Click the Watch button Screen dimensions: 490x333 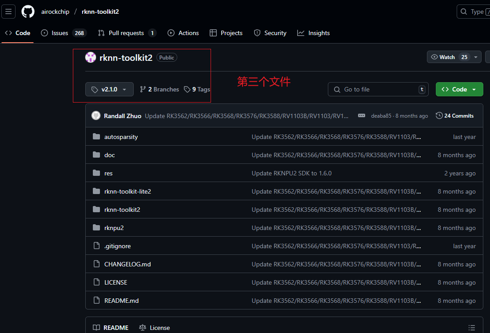[x=448, y=57]
